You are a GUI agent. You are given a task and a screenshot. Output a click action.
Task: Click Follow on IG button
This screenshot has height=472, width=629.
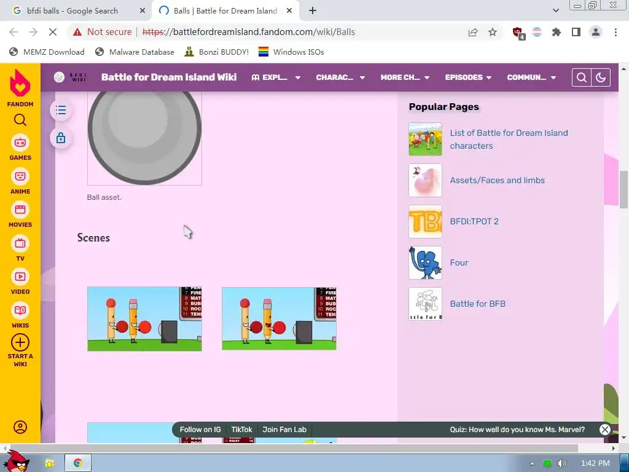point(200,430)
